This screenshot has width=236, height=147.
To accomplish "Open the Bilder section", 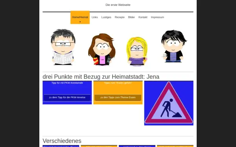I will click(x=131, y=17).
